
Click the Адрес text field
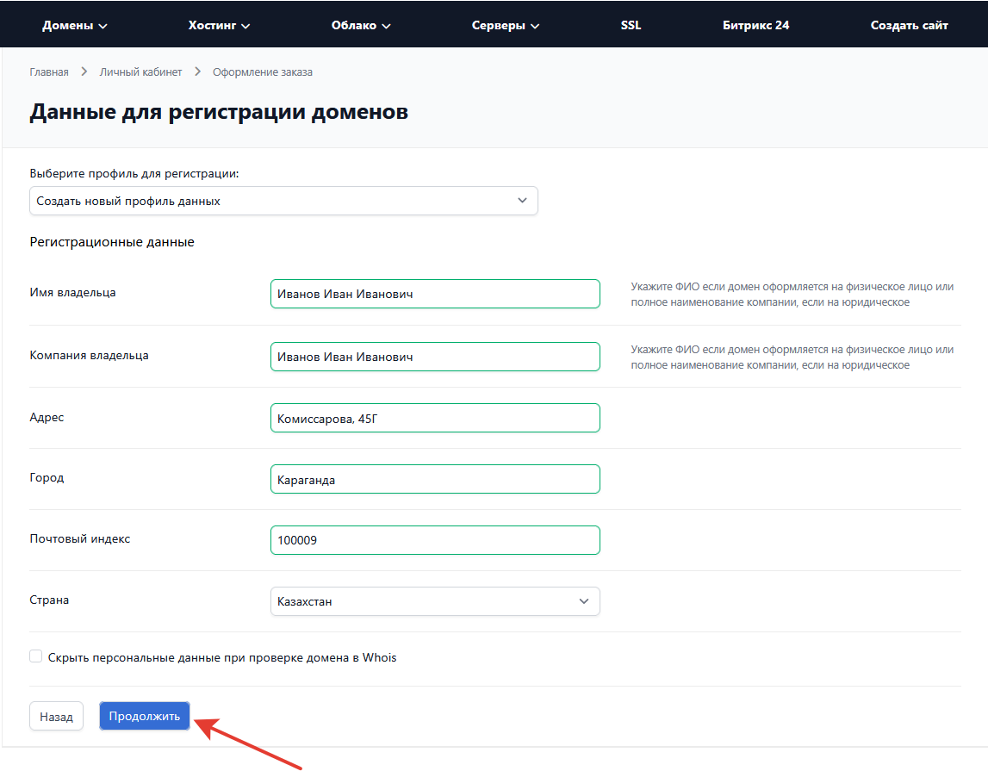coord(435,418)
